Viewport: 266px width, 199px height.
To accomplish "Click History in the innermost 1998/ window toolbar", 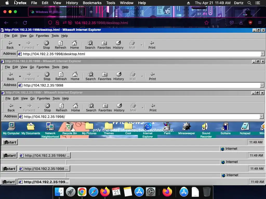I will pyautogui.click(x=119, y=108).
